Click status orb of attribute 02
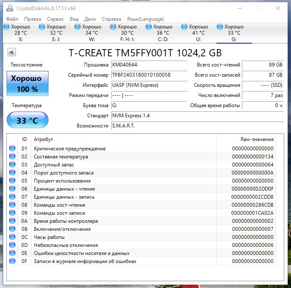 12,156
